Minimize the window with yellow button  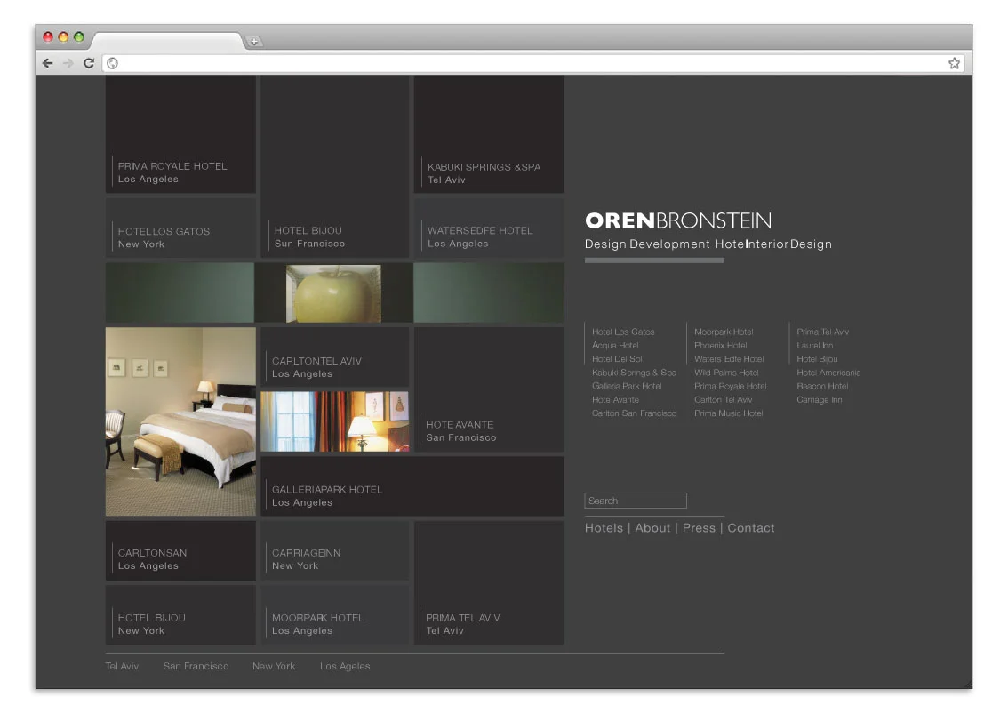coord(64,36)
